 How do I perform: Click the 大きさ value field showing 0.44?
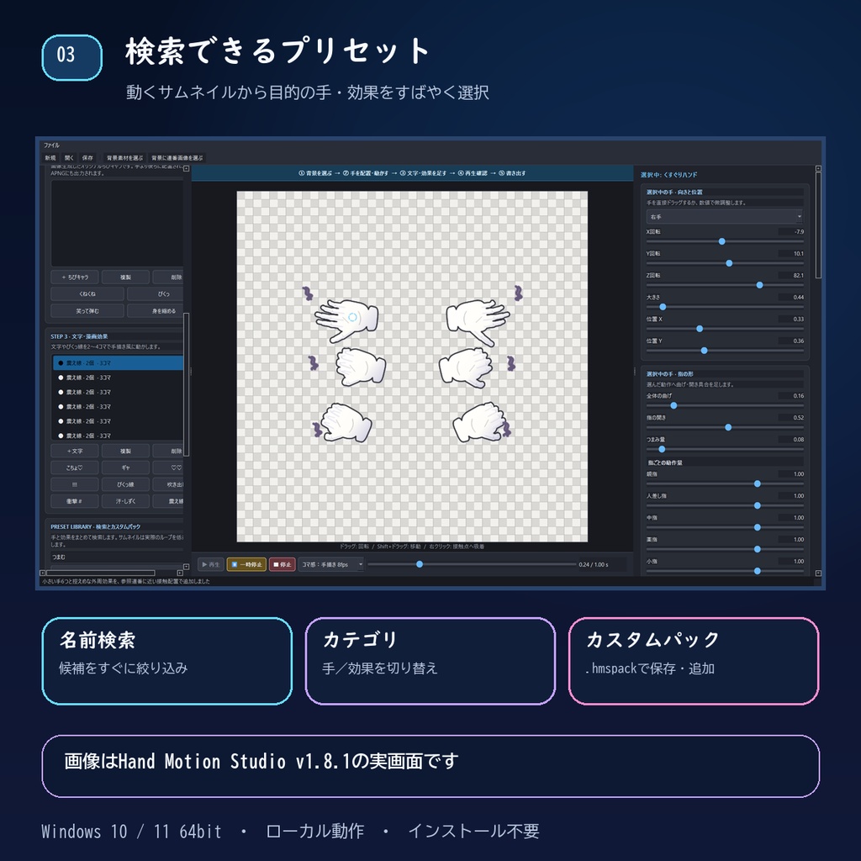(791, 298)
